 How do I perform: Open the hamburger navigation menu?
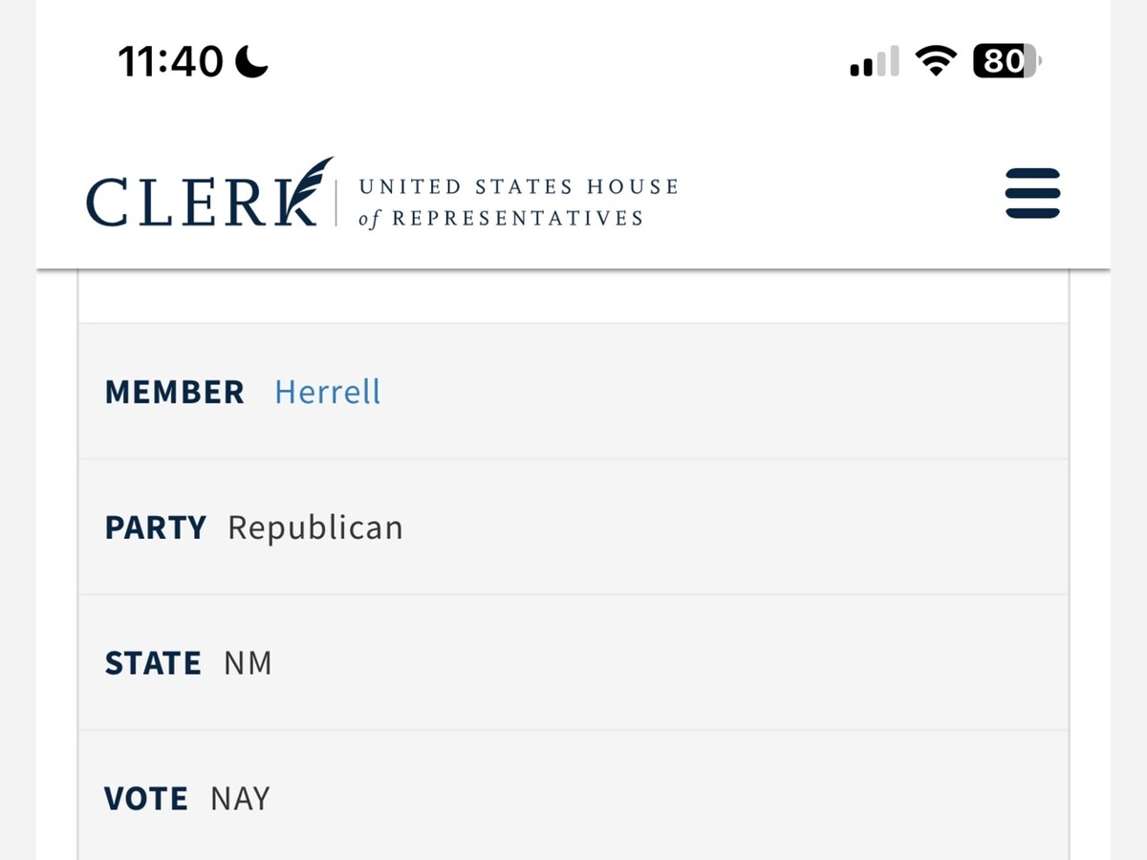coord(1032,193)
